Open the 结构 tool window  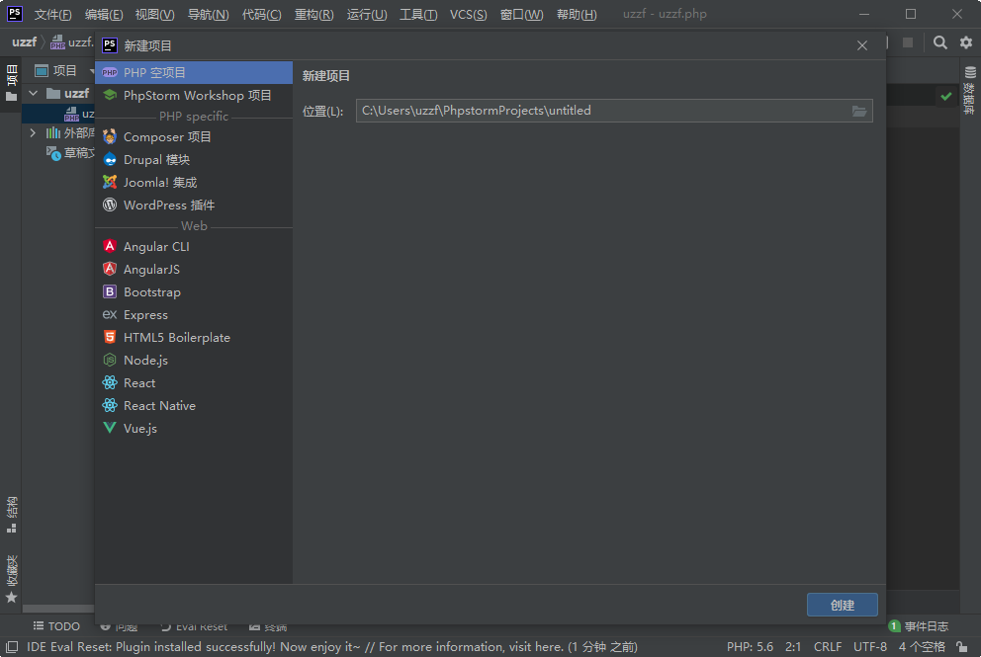(x=11, y=515)
